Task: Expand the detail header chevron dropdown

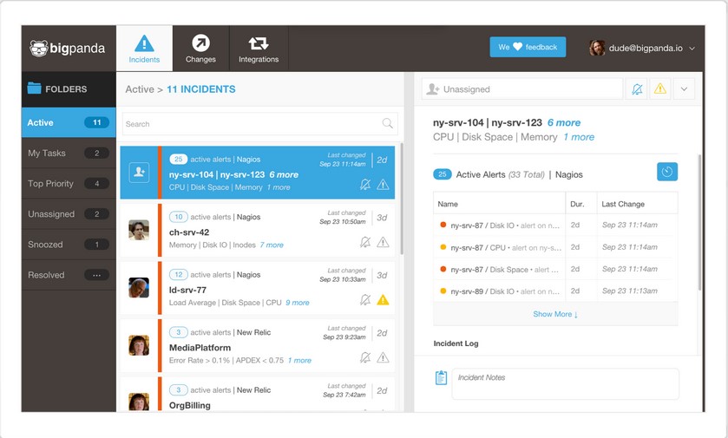Action: (684, 89)
